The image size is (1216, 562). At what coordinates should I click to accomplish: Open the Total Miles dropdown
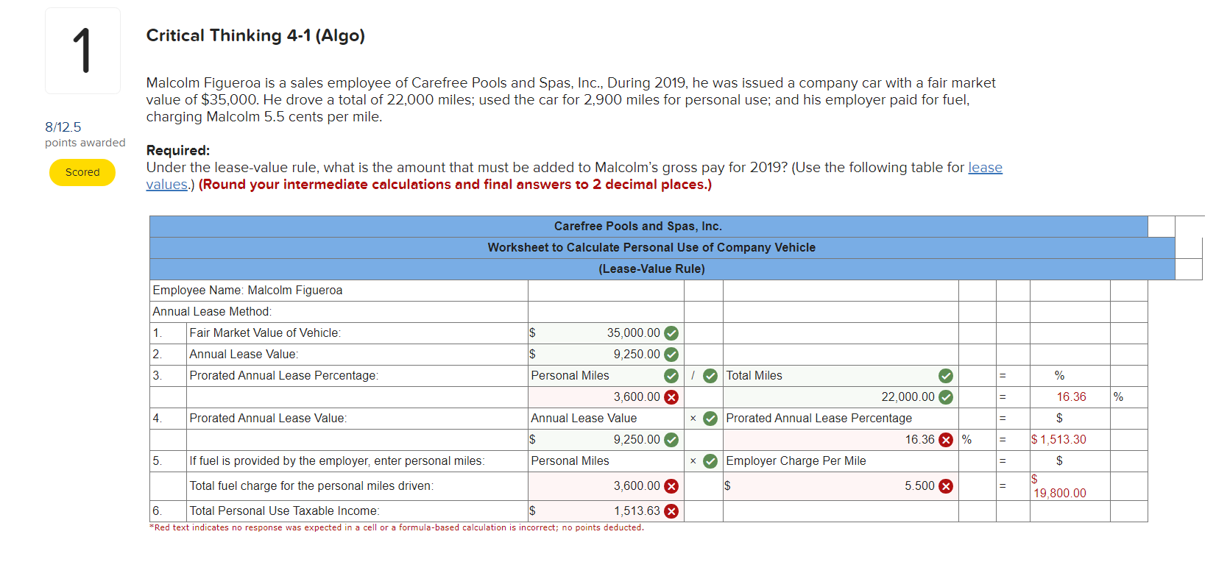pos(841,376)
